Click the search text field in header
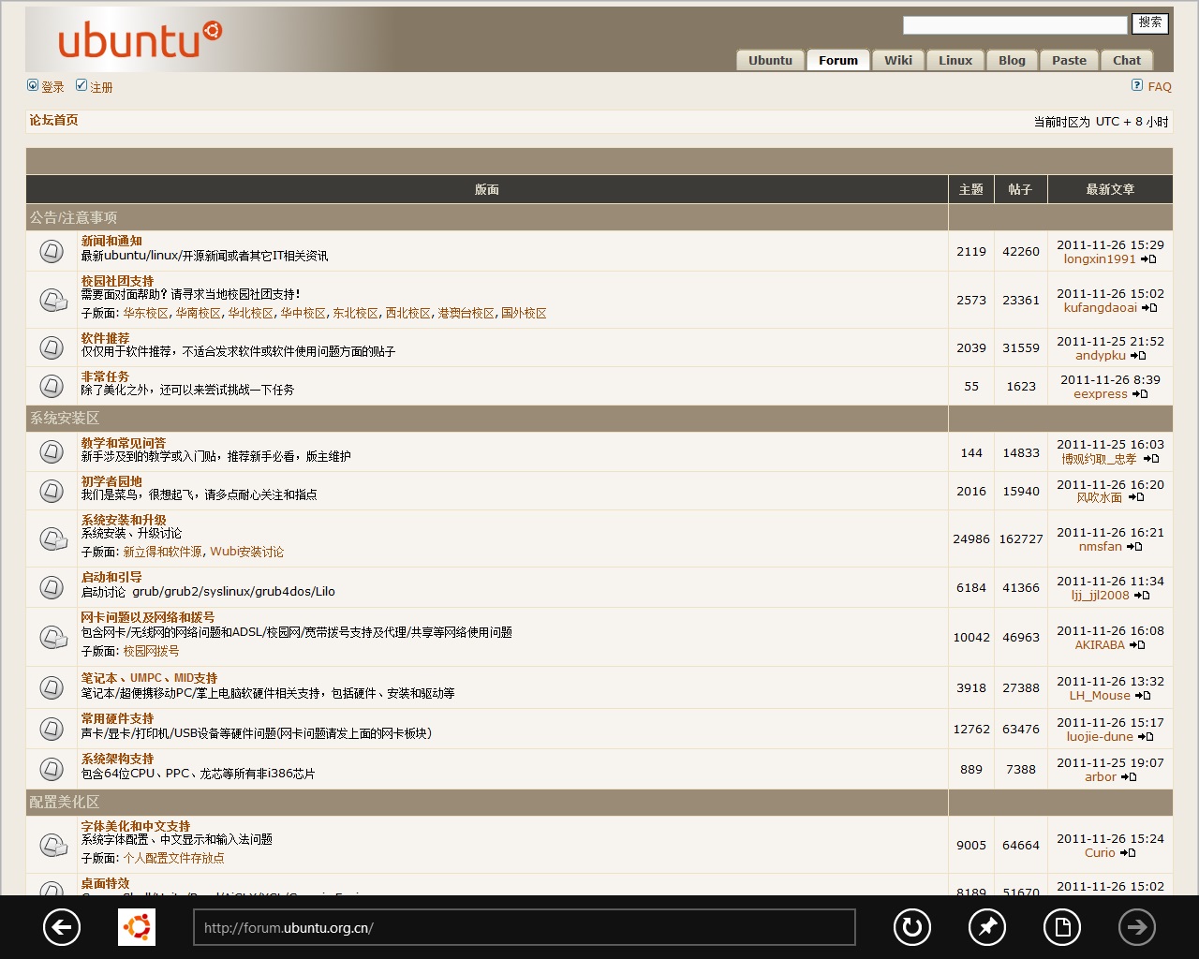 (1014, 25)
